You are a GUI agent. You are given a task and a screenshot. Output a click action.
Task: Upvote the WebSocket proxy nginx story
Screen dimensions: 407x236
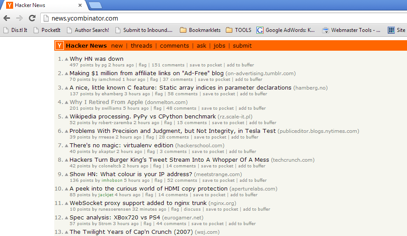(67, 203)
